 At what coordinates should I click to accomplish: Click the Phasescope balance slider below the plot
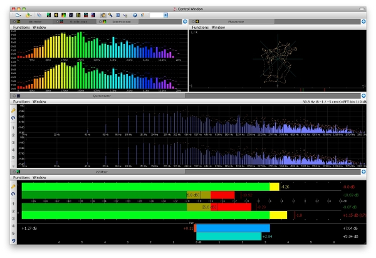coord(276,87)
